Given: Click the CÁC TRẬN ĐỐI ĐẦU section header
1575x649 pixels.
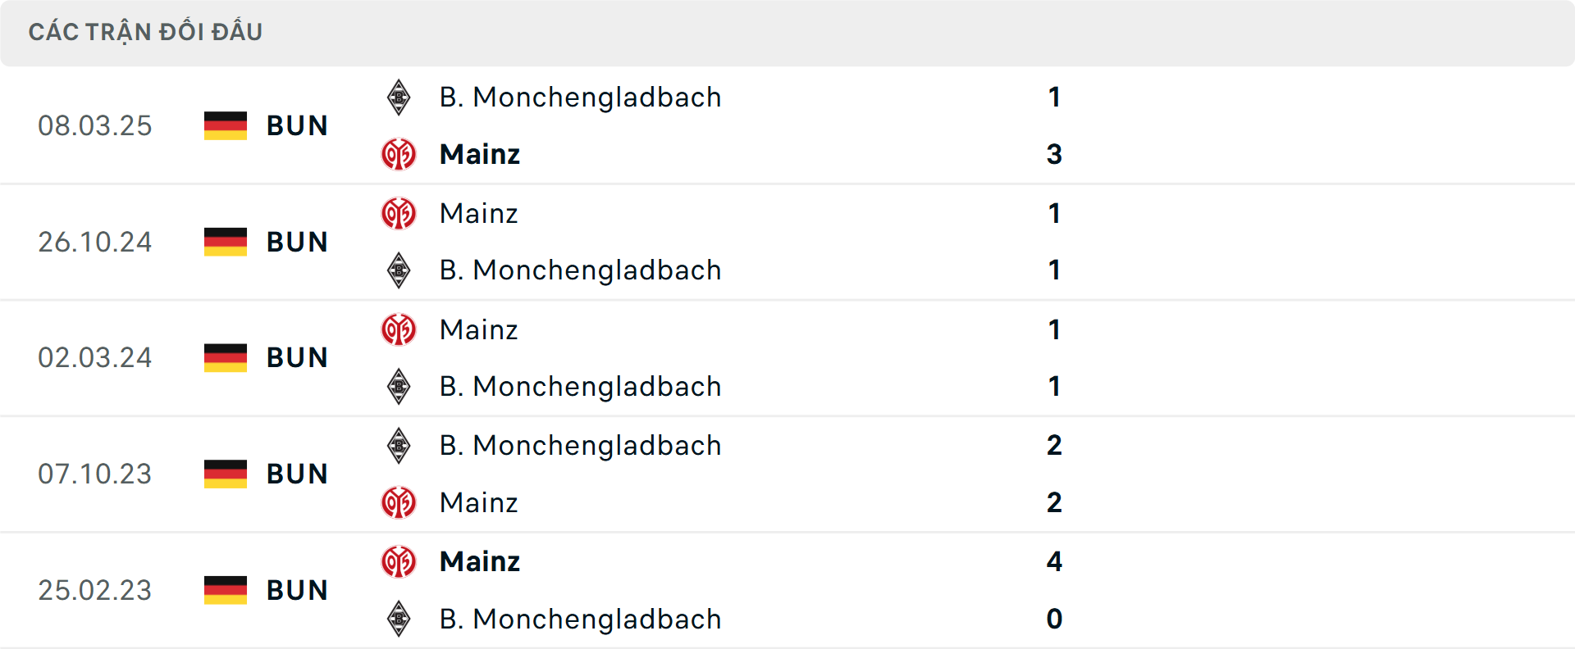Looking at the screenshot, I should point(146,31).
